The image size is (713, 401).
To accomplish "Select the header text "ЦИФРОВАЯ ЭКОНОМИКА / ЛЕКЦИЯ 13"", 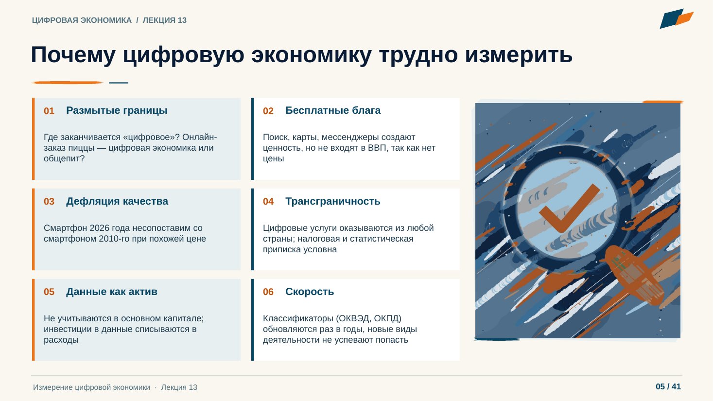I will coord(109,20).
